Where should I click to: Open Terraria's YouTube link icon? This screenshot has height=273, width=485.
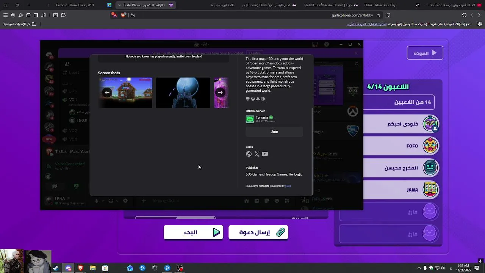[x=265, y=154]
